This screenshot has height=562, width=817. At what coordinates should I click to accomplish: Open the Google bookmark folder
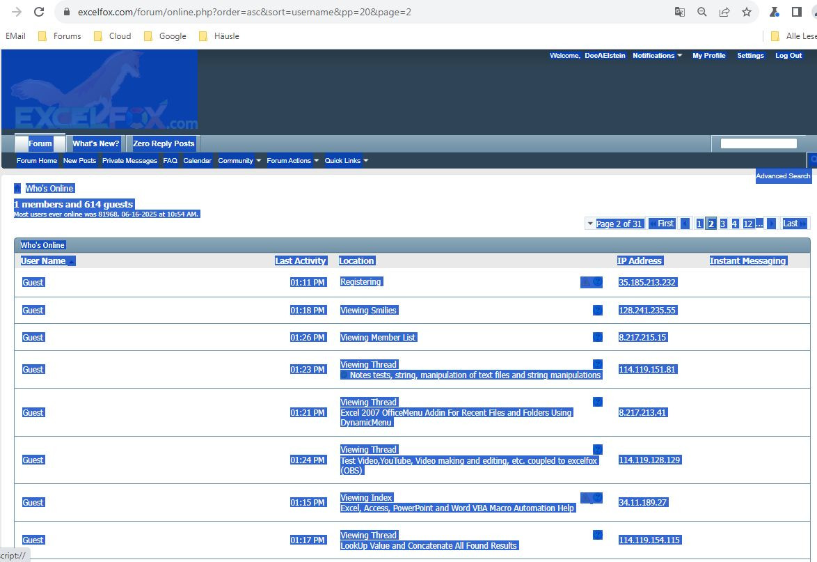coord(165,36)
